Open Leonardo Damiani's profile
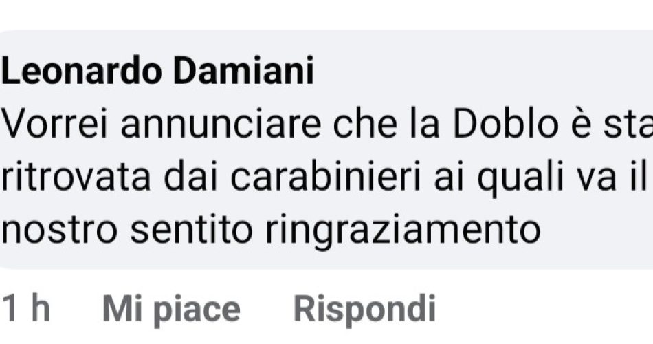 pyautogui.click(x=157, y=72)
